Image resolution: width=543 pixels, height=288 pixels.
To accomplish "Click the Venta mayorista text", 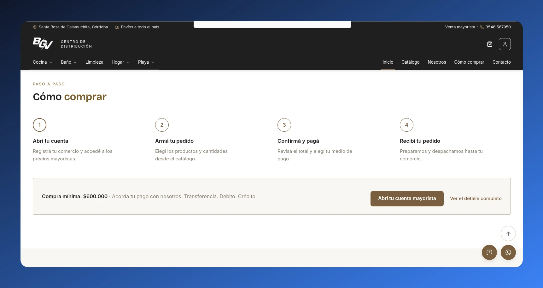I will tap(460, 27).
